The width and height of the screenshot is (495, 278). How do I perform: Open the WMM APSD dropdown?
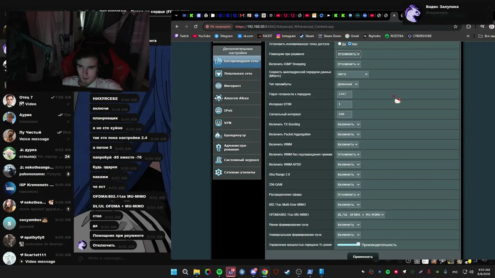click(348, 164)
